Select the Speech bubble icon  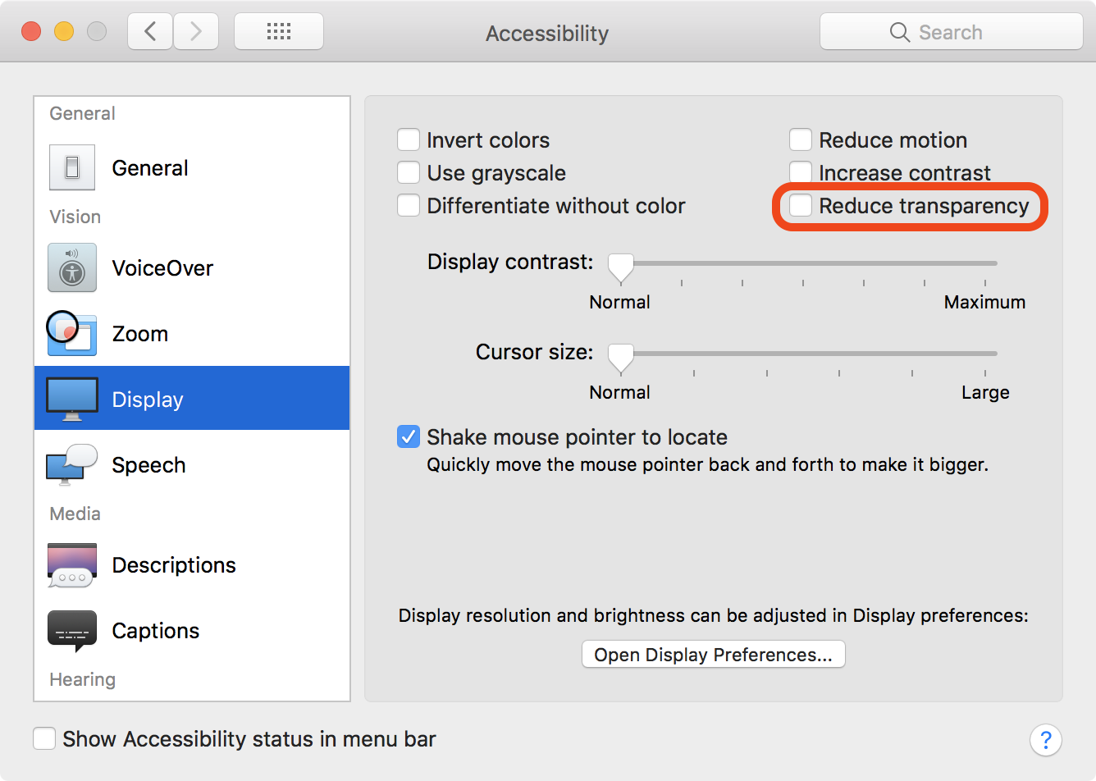pos(72,465)
